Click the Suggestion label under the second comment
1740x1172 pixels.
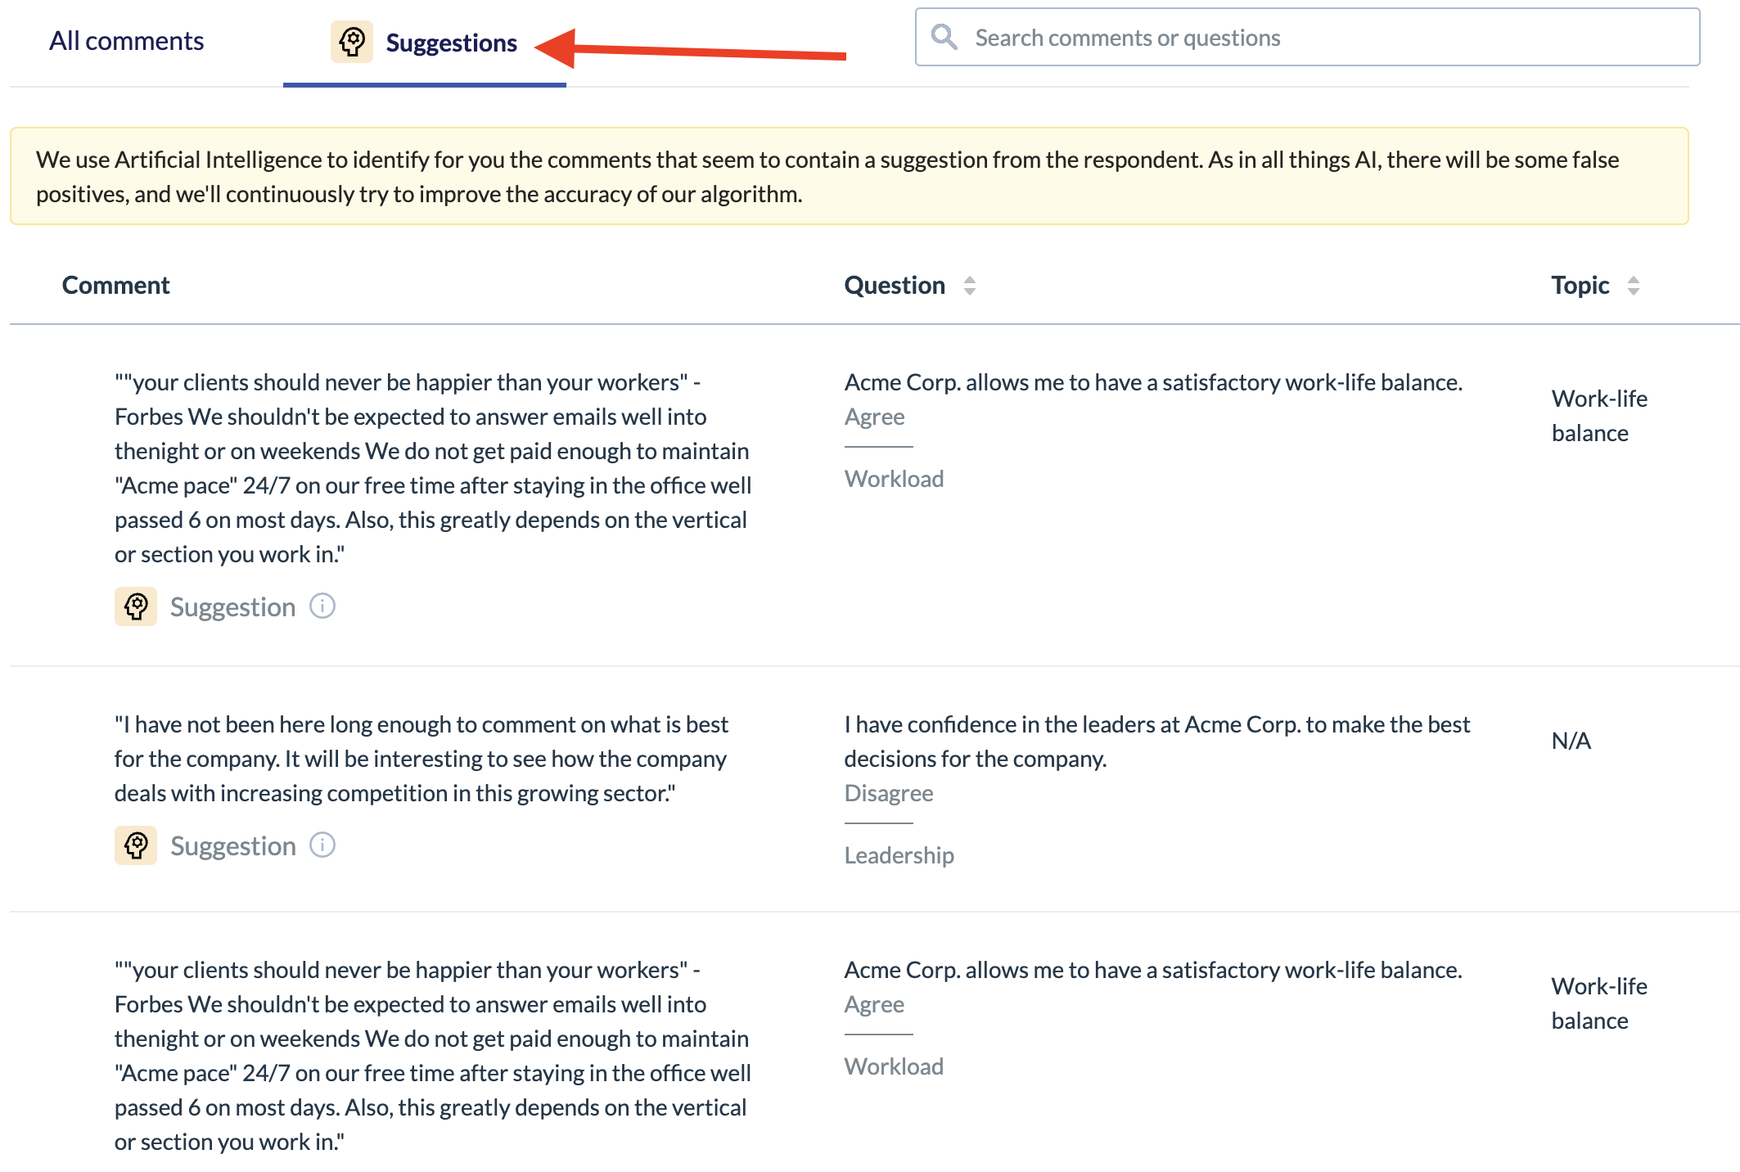pos(232,846)
